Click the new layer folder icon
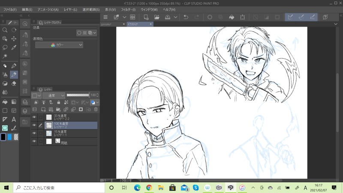 [x=58, y=109]
